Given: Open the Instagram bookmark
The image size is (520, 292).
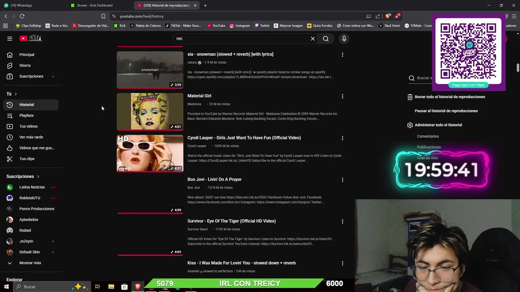Looking at the screenshot, I should (x=240, y=26).
